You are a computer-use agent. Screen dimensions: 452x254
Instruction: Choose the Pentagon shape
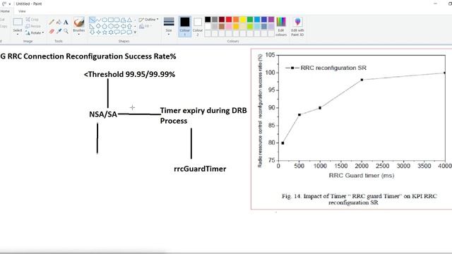click(105, 26)
